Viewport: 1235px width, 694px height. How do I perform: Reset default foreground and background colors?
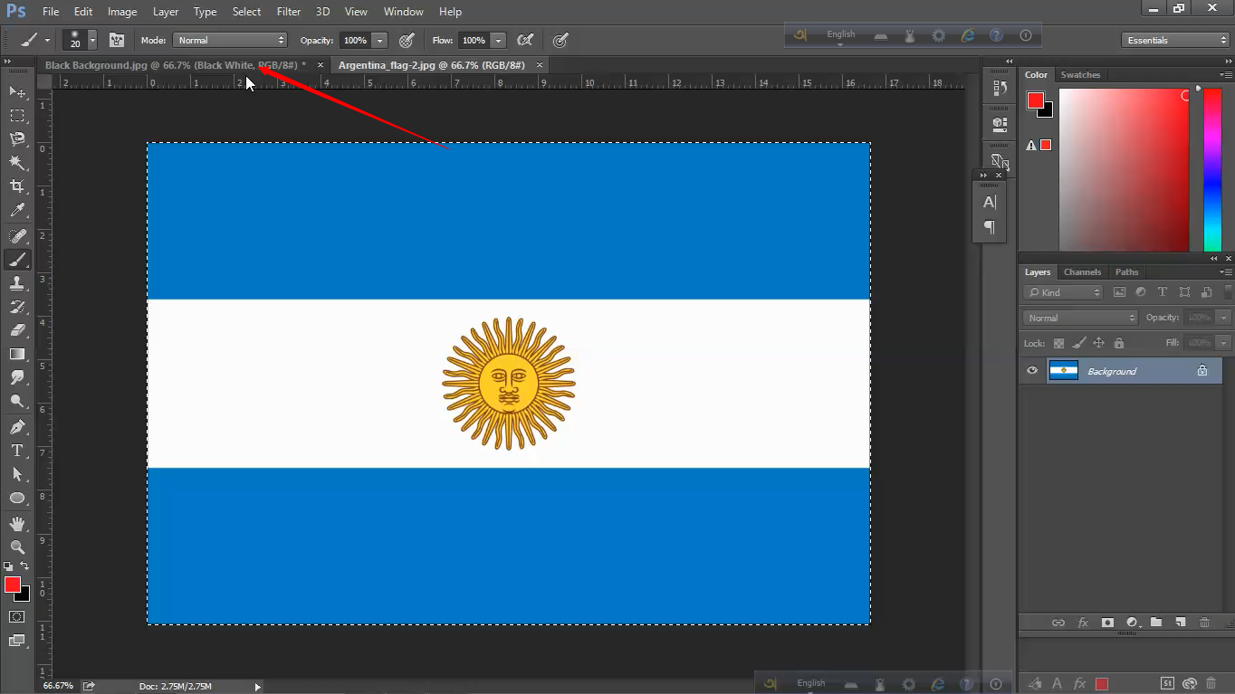[x=8, y=566]
